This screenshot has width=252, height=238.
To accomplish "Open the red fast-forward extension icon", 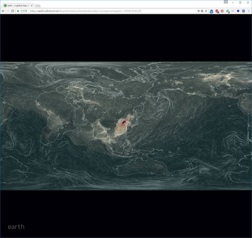I will coord(222,11).
